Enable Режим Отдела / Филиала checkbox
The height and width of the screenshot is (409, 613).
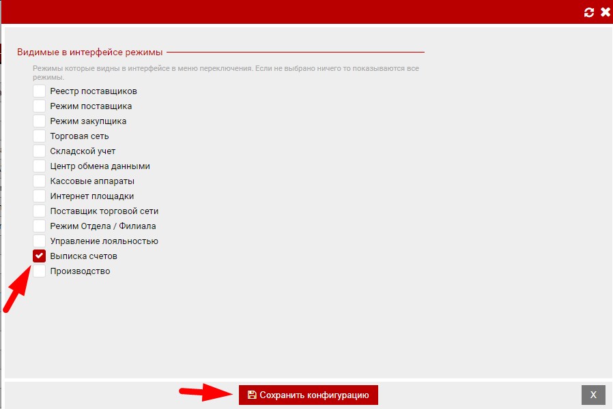click(x=40, y=226)
